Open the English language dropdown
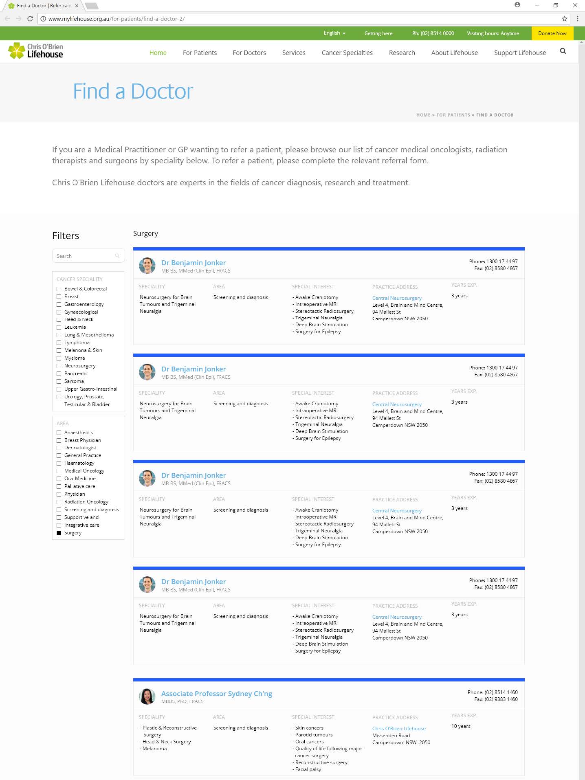 click(x=334, y=33)
